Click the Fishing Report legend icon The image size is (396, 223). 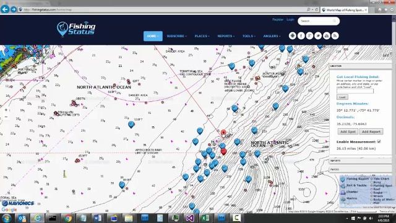(x=343, y=180)
